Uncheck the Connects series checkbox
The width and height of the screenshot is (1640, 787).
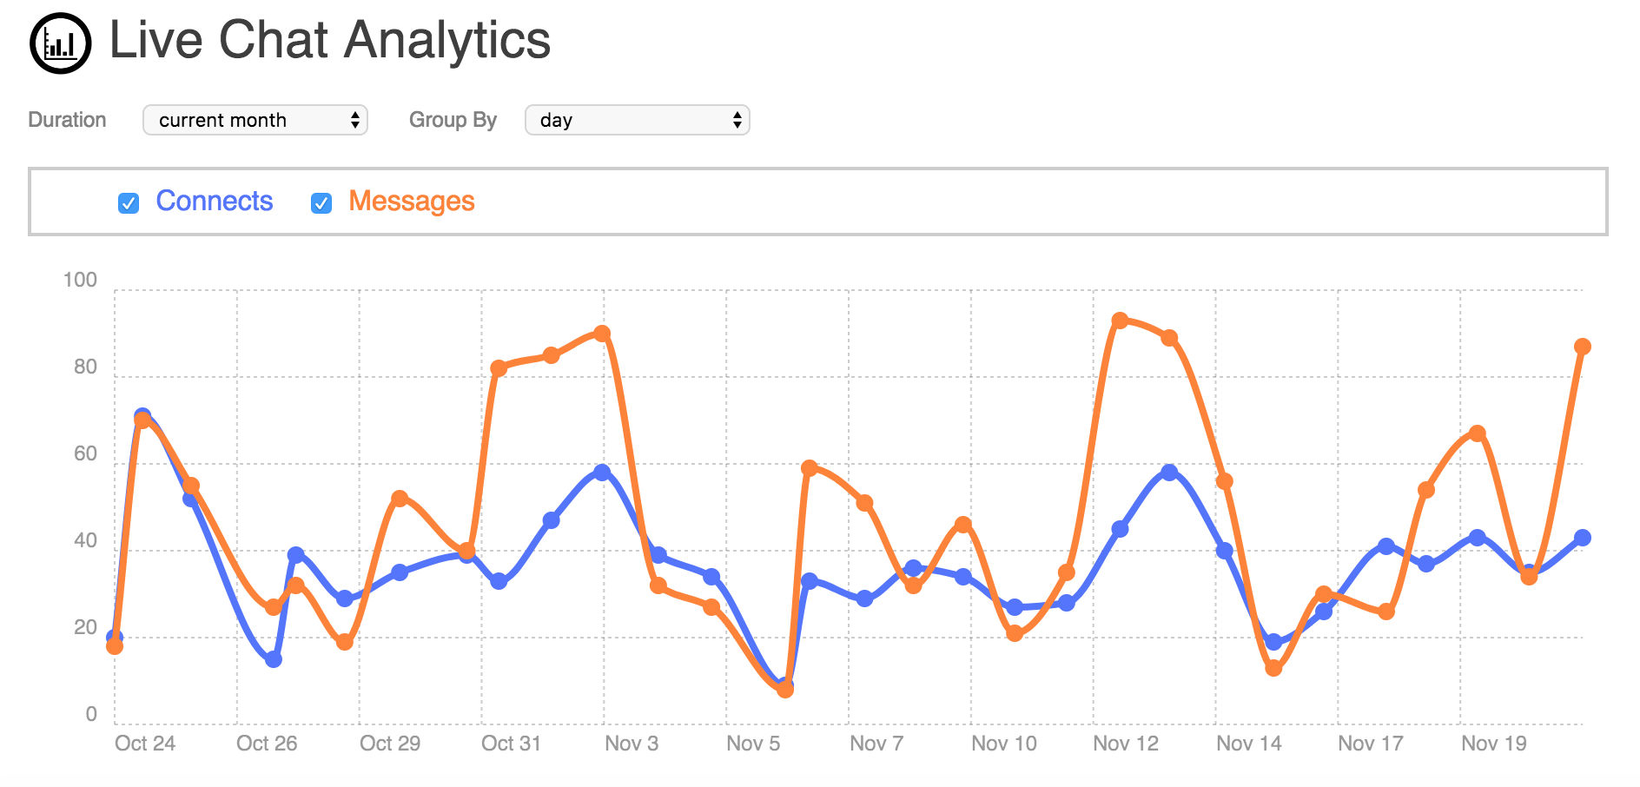(x=129, y=203)
